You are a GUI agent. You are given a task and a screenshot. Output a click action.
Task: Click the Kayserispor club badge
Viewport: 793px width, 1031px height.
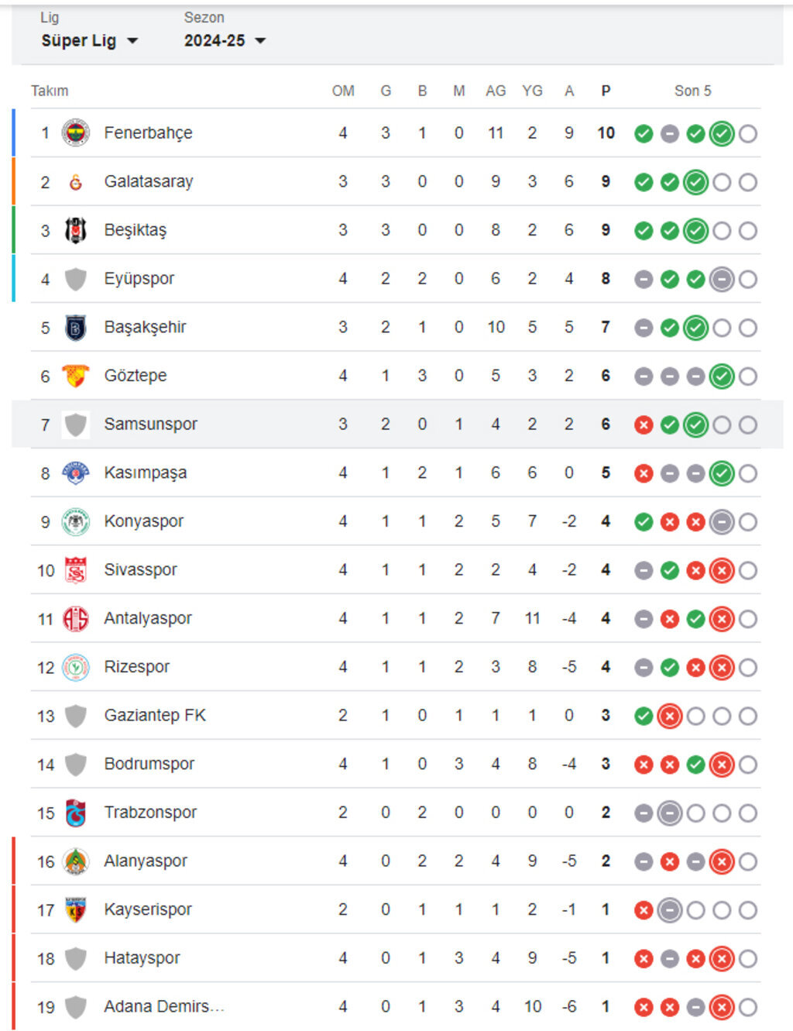point(75,909)
